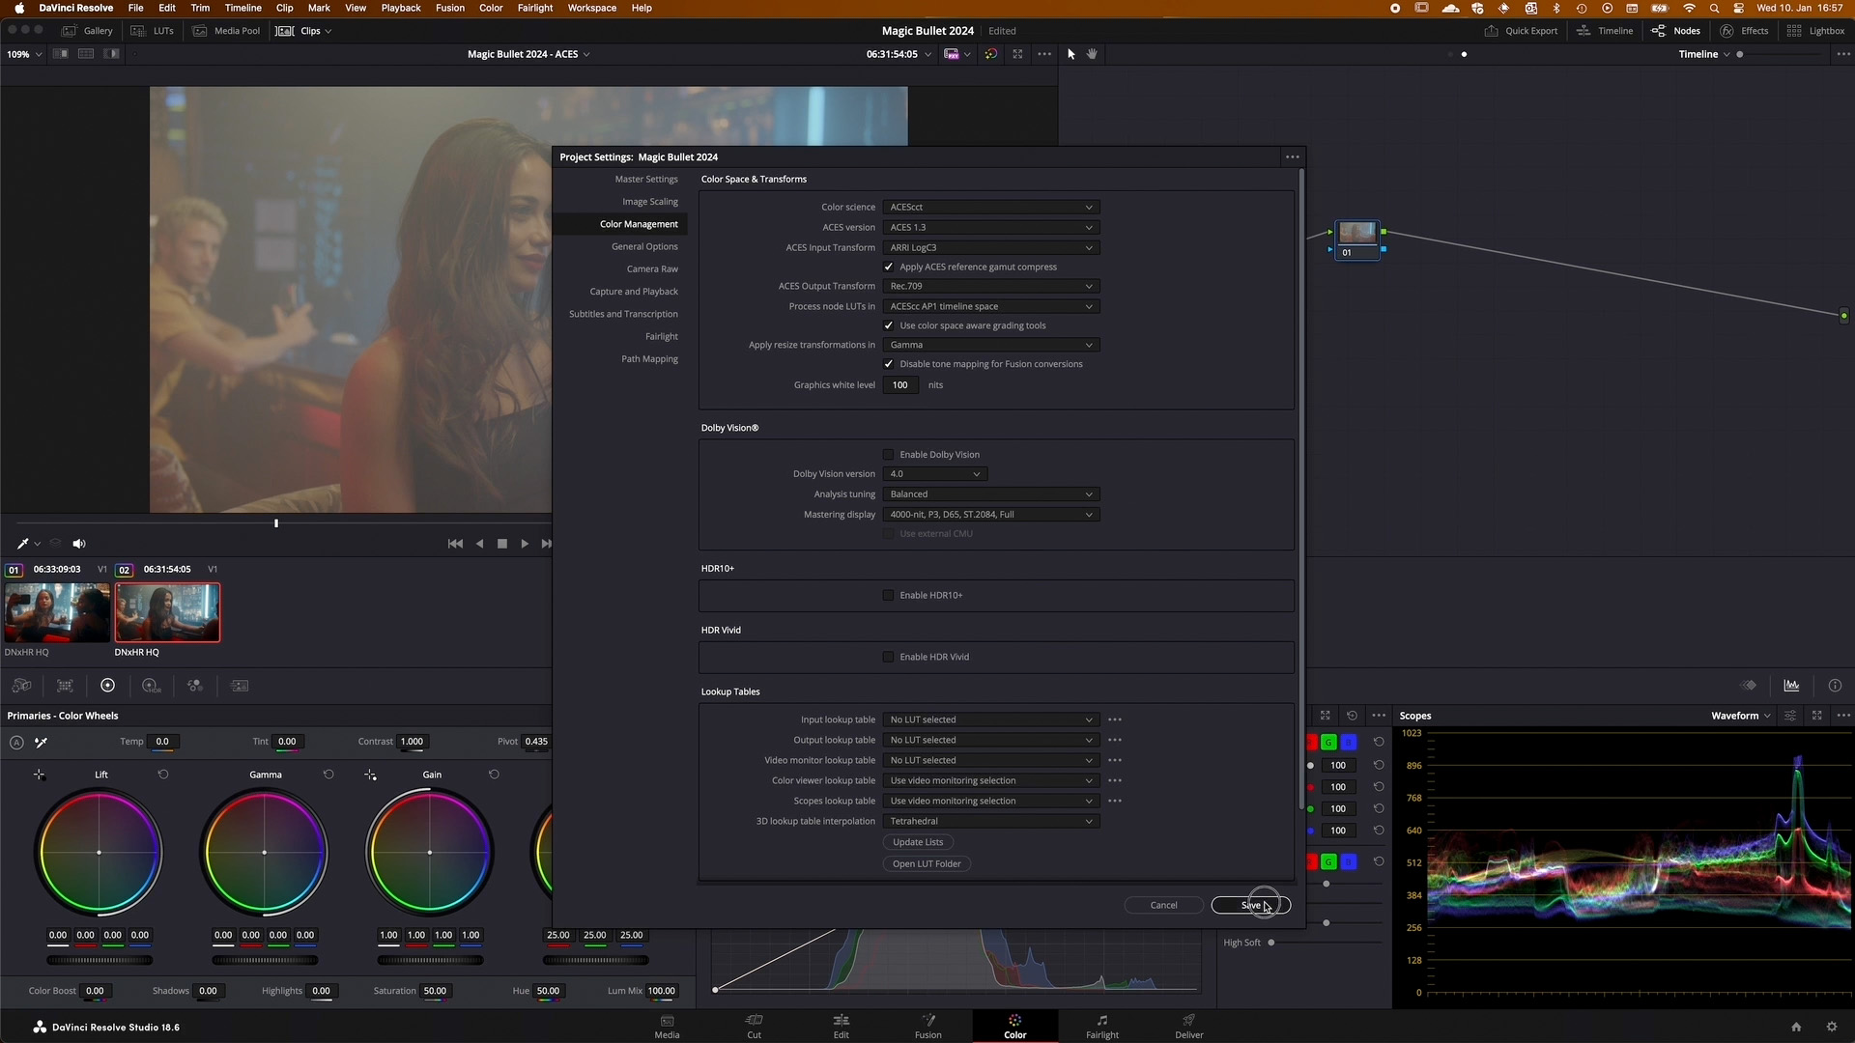This screenshot has width=1855, height=1043.
Task: Select the viewer pointer arrow tool
Action: 1070,54
